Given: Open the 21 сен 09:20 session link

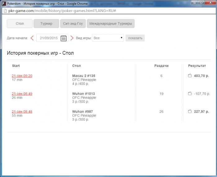Looking at the screenshot, I should tap(22, 76).
